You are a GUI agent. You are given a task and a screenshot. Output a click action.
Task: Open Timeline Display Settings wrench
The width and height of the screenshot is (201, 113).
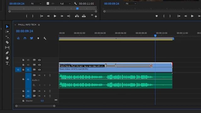point(45,38)
